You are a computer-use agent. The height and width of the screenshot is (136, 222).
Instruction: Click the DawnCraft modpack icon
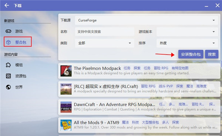pyautogui.click(x=66, y=107)
